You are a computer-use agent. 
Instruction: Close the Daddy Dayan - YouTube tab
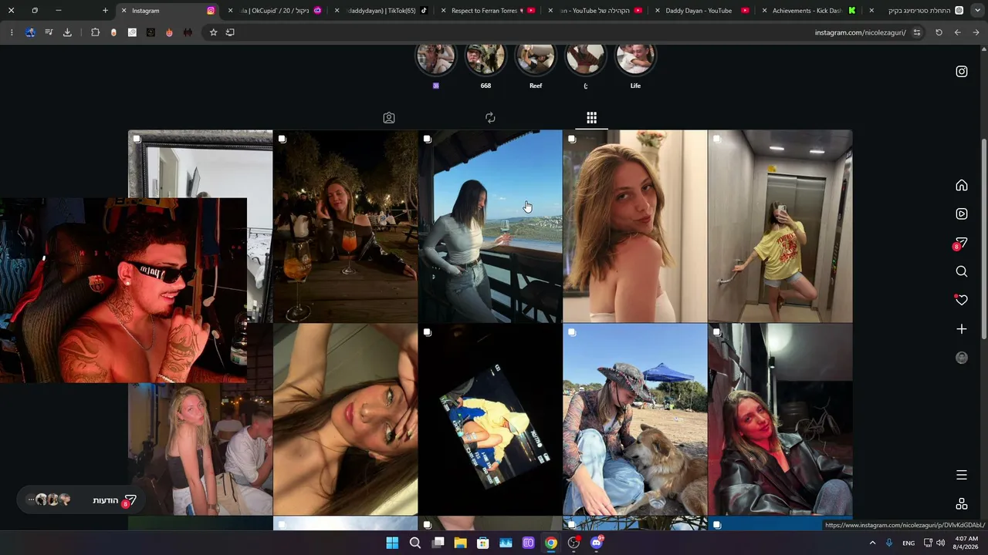click(x=657, y=11)
